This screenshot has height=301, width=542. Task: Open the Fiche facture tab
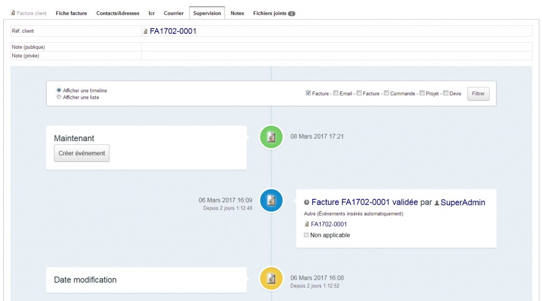click(71, 13)
